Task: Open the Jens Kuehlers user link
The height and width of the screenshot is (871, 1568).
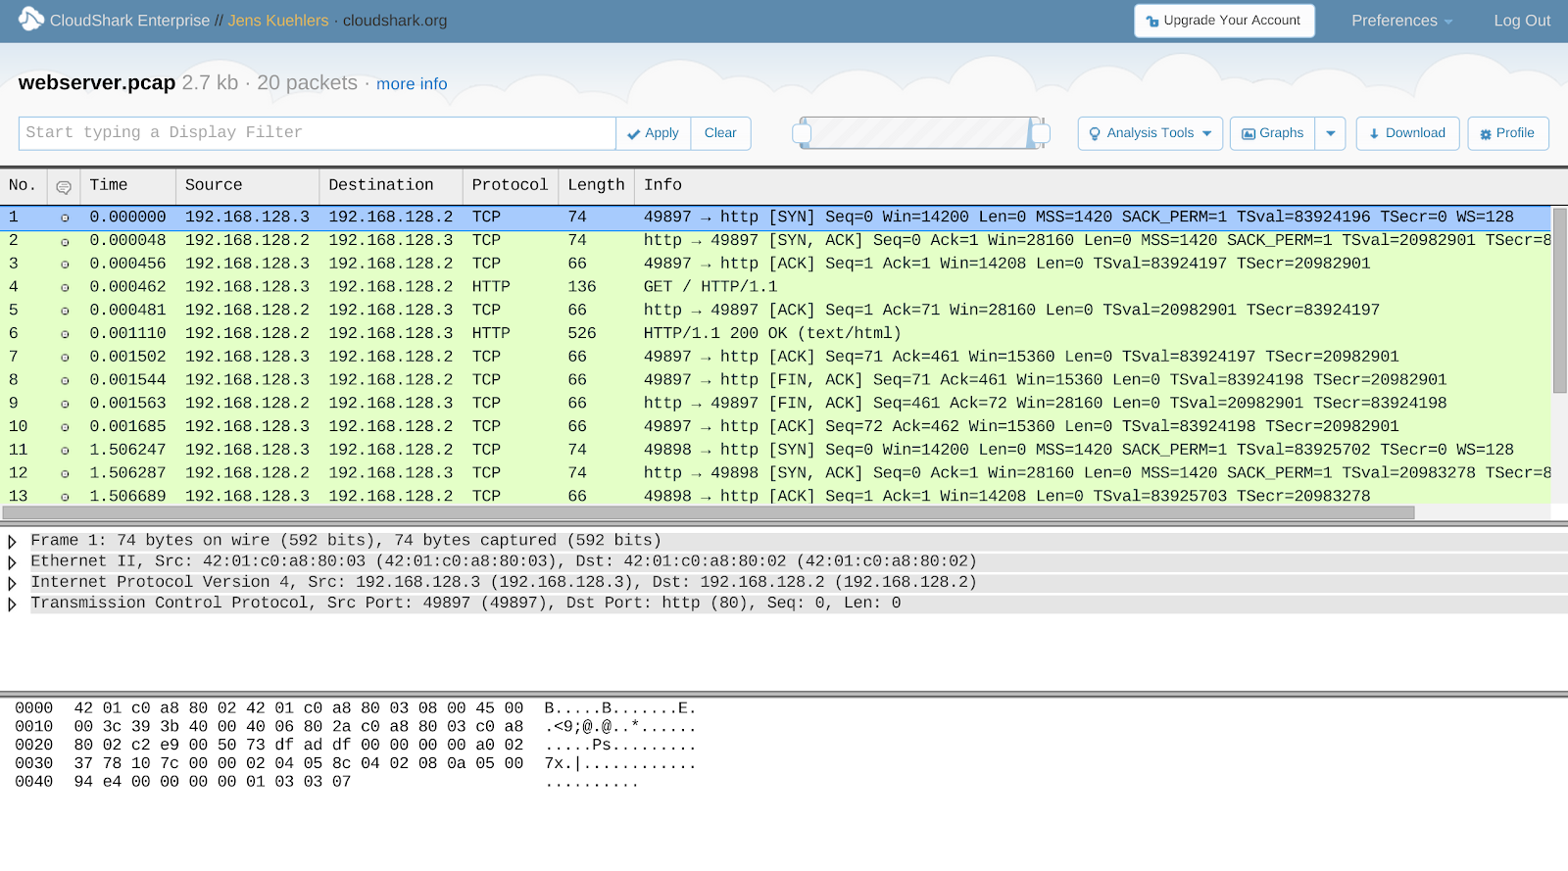Action: 278,21
